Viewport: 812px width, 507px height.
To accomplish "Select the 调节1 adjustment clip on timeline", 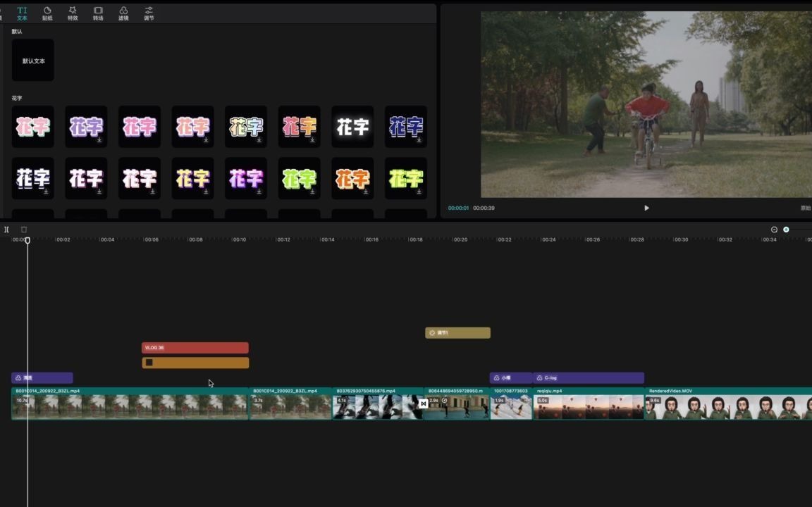I will point(457,333).
